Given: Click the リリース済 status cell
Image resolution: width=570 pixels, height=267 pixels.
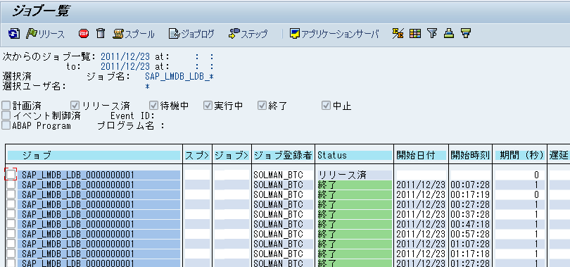Looking at the screenshot, I should click(x=355, y=175).
